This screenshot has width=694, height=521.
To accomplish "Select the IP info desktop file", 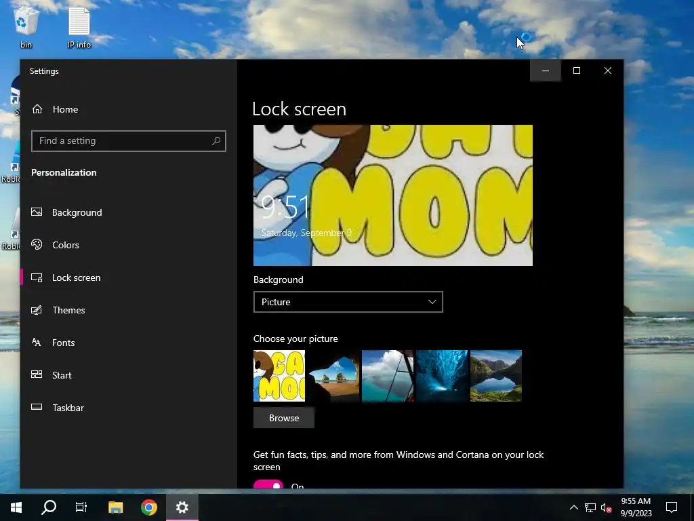I will click(x=79, y=27).
